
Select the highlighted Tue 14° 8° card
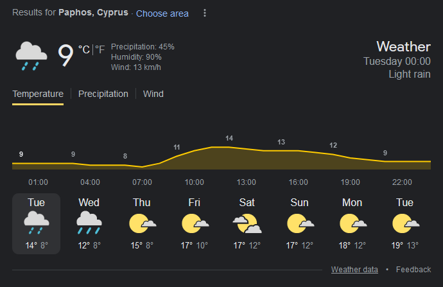point(36,223)
